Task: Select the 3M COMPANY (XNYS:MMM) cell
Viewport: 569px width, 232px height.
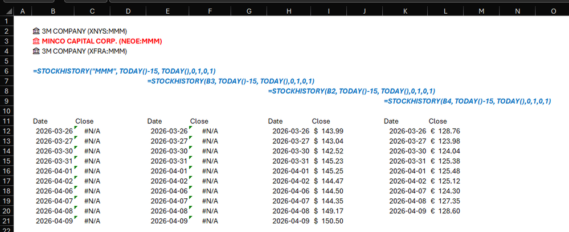Action: (x=80, y=31)
